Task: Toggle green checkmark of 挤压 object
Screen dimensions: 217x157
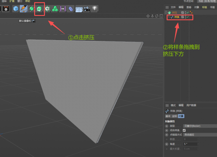Action: tap(187, 13)
